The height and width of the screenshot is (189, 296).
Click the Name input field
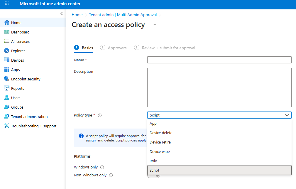(219, 60)
